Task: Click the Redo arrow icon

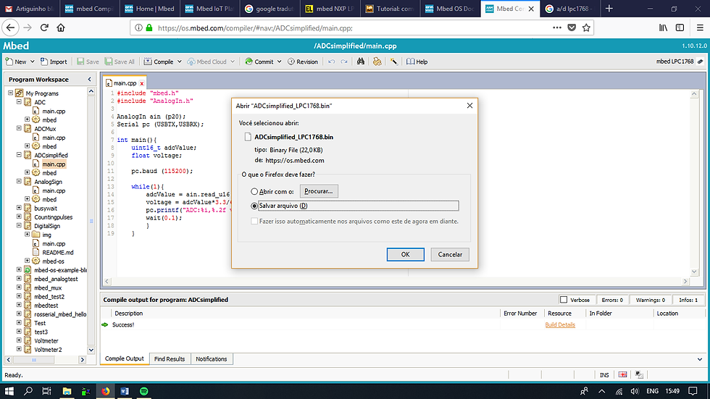Action: tap(344, 62)
